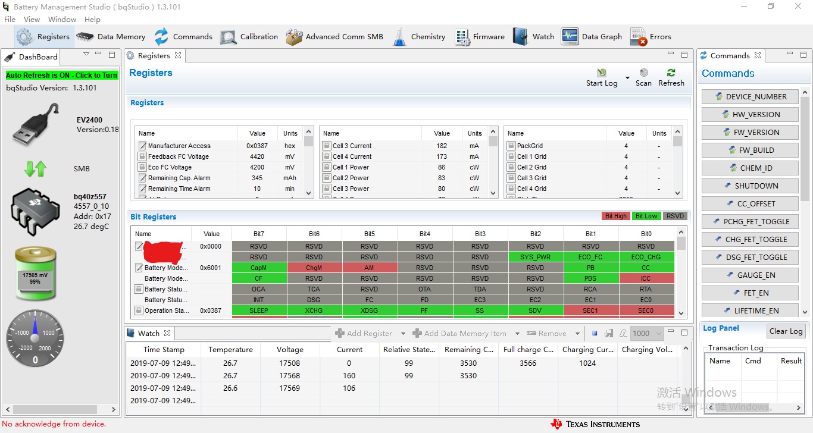The height and width of the screenshot is (433, 813).
Task: Open the Firmware view
Action: point(480,37)
